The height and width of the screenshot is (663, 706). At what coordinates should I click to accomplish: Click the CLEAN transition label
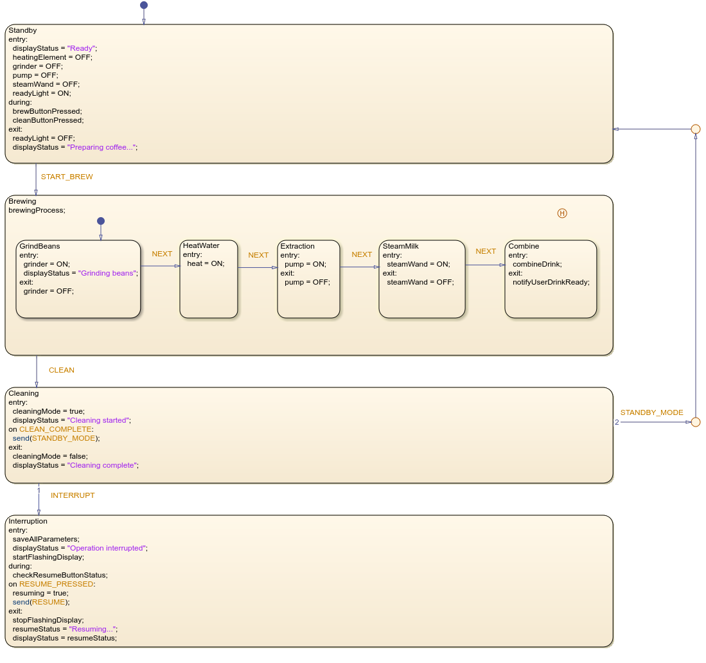pyautogui.click(x=62, y=370)
